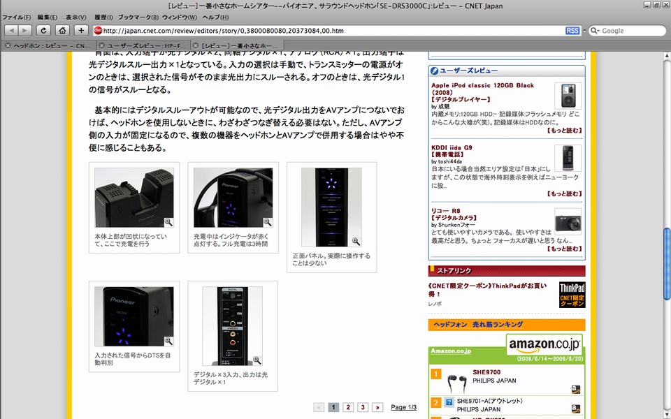
Task: Click the iPod classic product image
Action: point(568,96)
